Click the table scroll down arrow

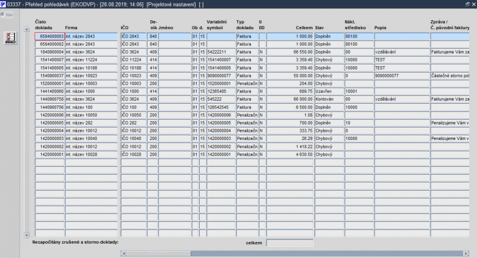click(27, 235)
